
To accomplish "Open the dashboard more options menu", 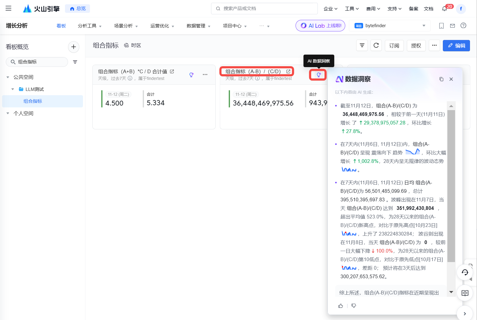I will (x=434, y=45).
